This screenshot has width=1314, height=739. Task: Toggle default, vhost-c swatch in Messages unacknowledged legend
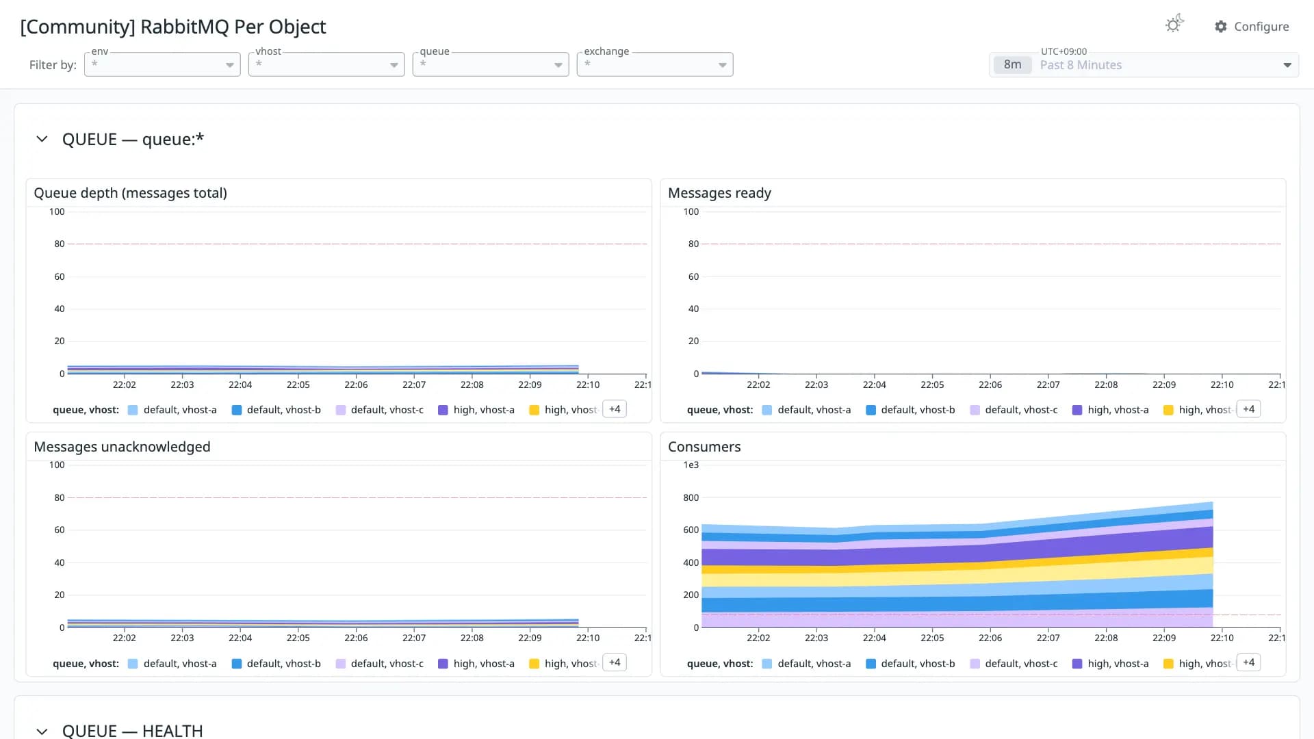point(341,664)
